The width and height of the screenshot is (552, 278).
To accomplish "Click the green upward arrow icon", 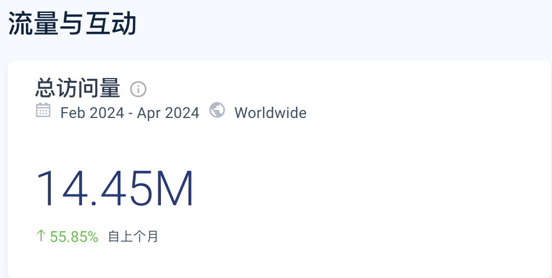I will (x=41, y=235).
